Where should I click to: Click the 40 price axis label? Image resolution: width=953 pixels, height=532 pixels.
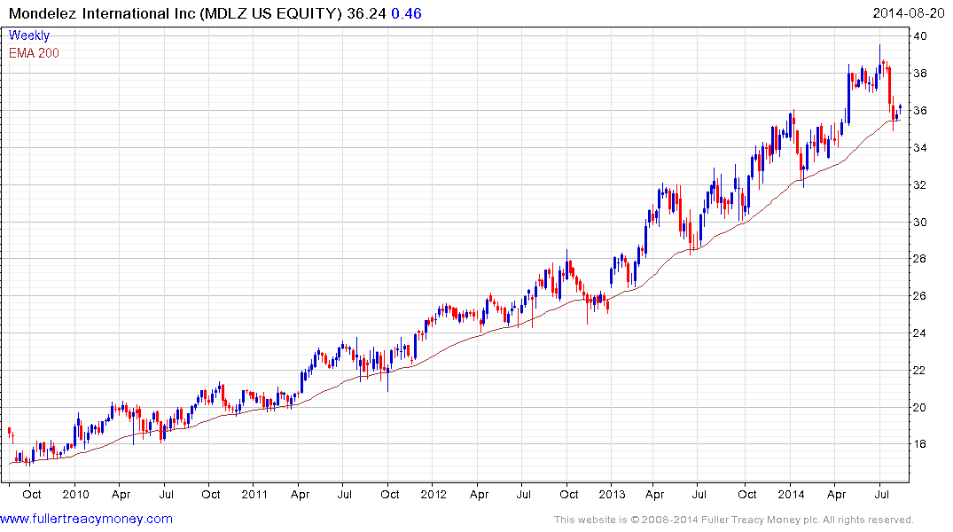(920, 35)
